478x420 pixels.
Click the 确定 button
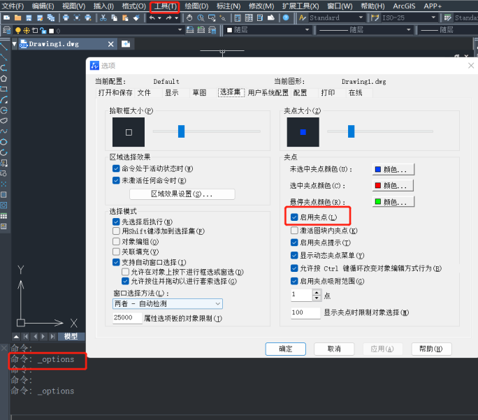click(x=286, y=349)
